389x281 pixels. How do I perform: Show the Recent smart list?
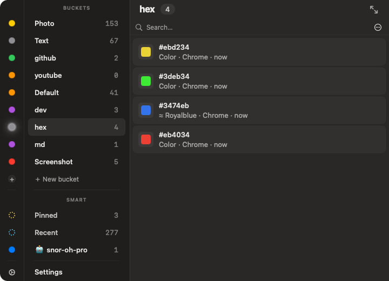pos(76,232)
